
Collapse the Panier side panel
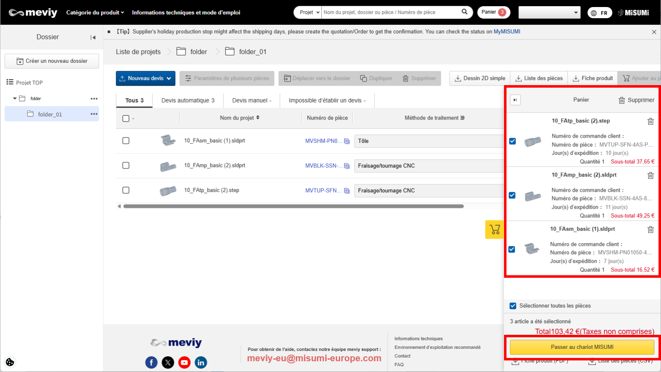tap(515, 100)
